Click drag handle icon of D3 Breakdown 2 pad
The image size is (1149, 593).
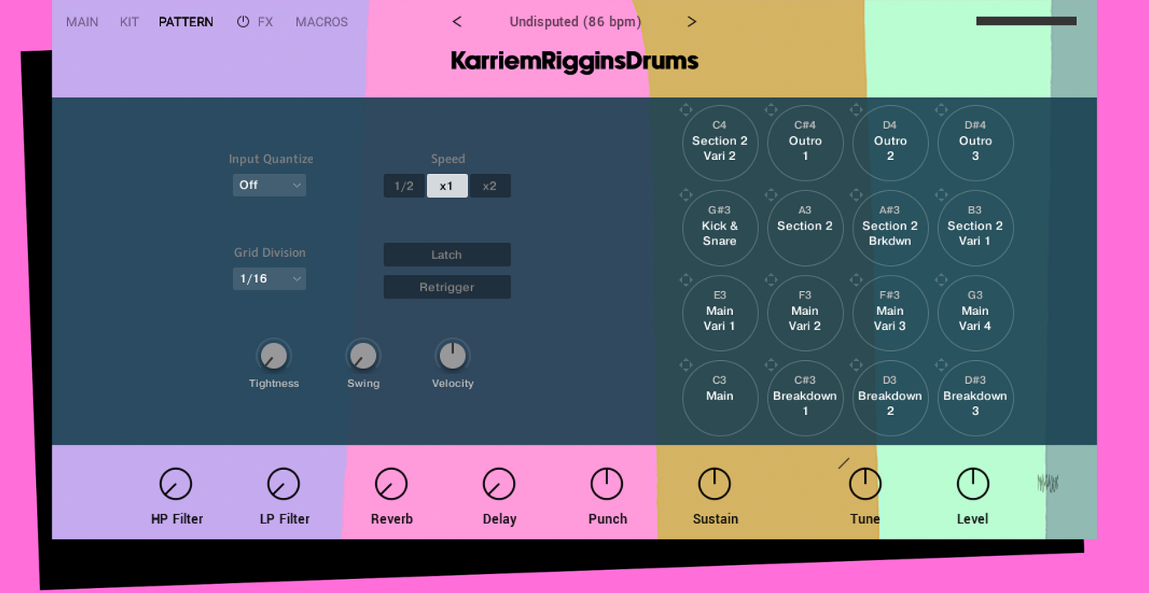click(856, 365)
